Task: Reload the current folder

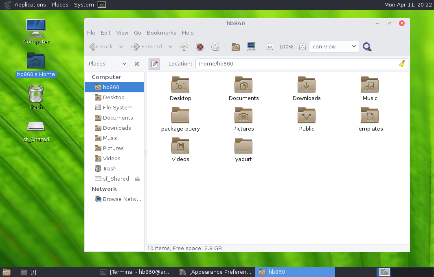Action: (x=215, y=46)
